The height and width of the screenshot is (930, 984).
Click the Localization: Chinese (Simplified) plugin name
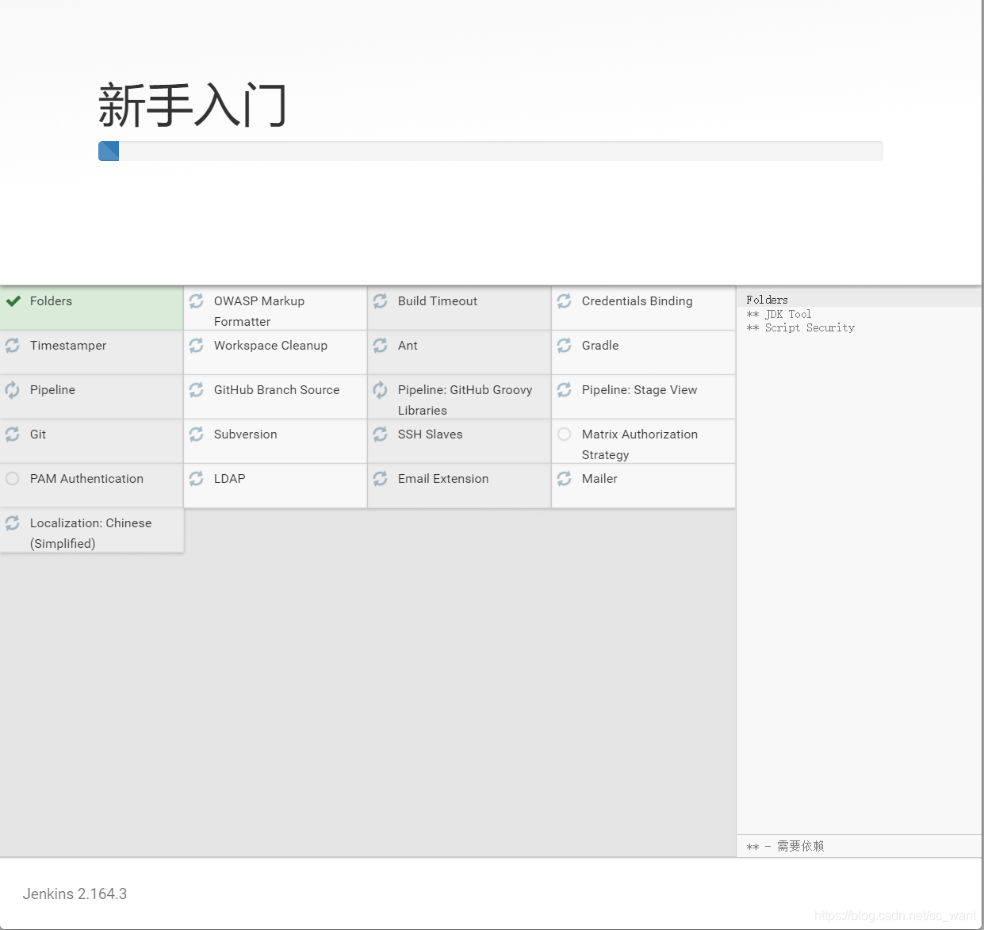[x=90, y=534]
